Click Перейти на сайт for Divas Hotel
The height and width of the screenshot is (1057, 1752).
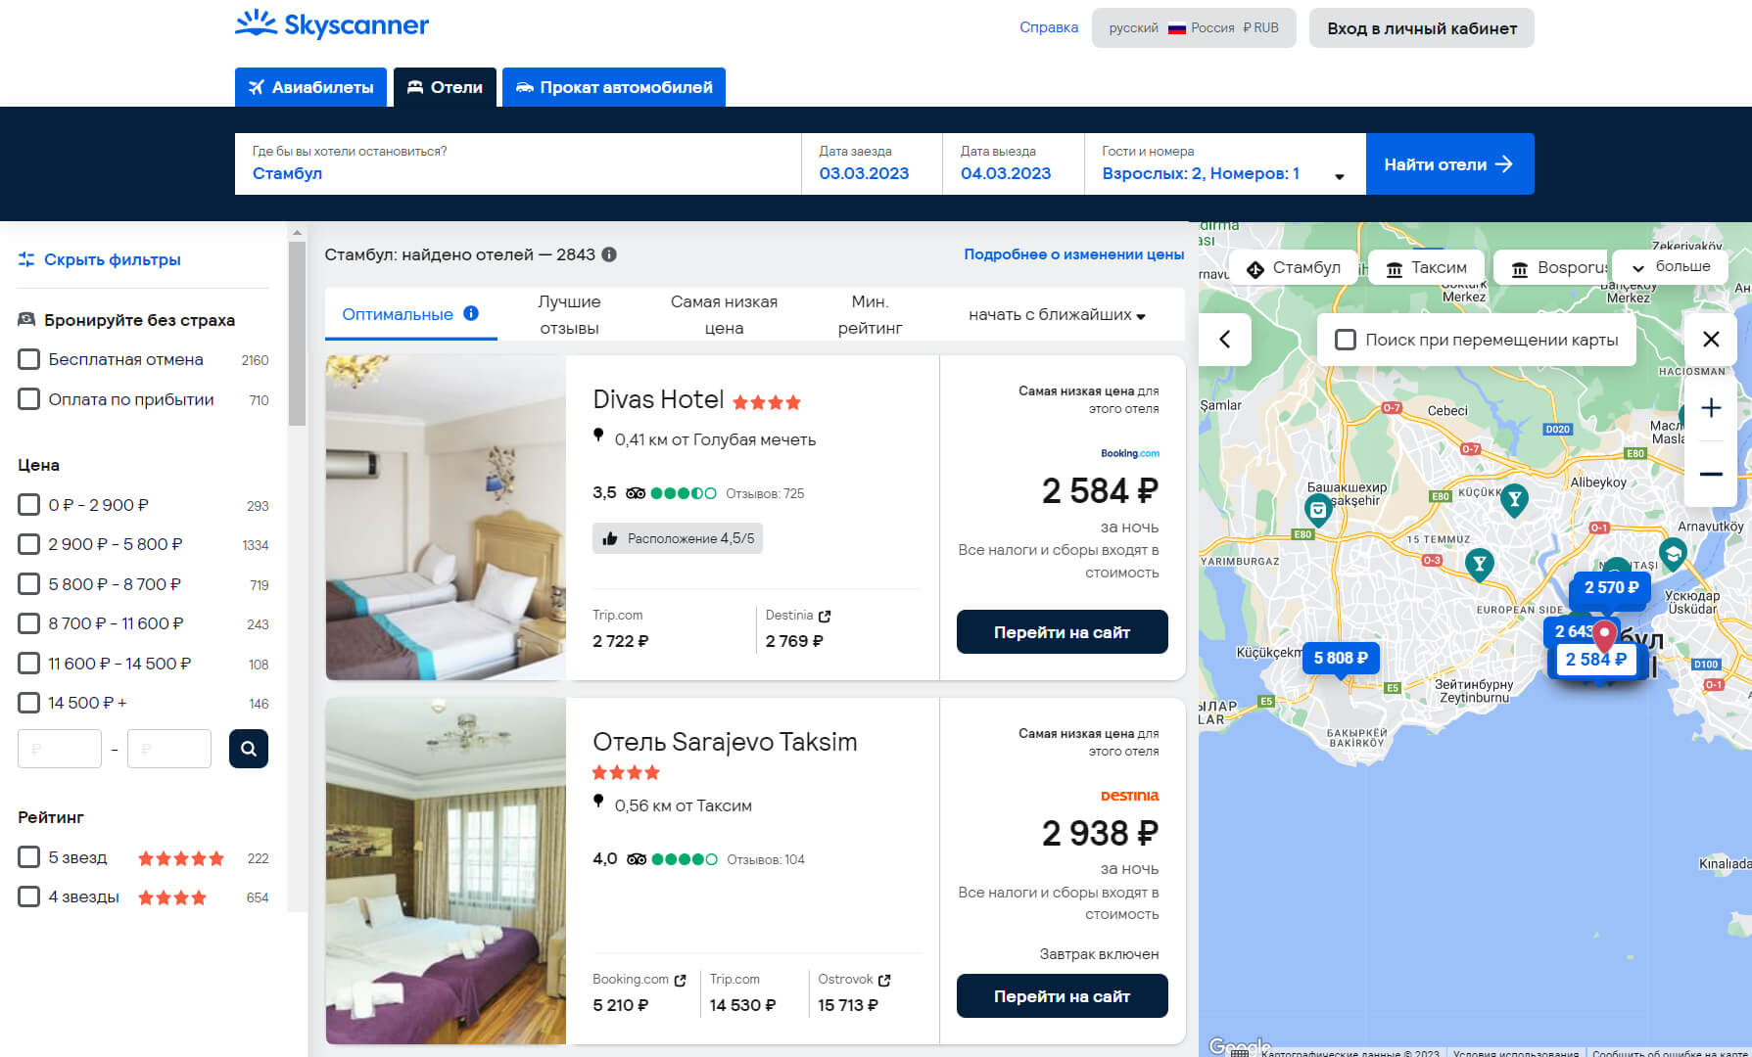click(1062, 632)
